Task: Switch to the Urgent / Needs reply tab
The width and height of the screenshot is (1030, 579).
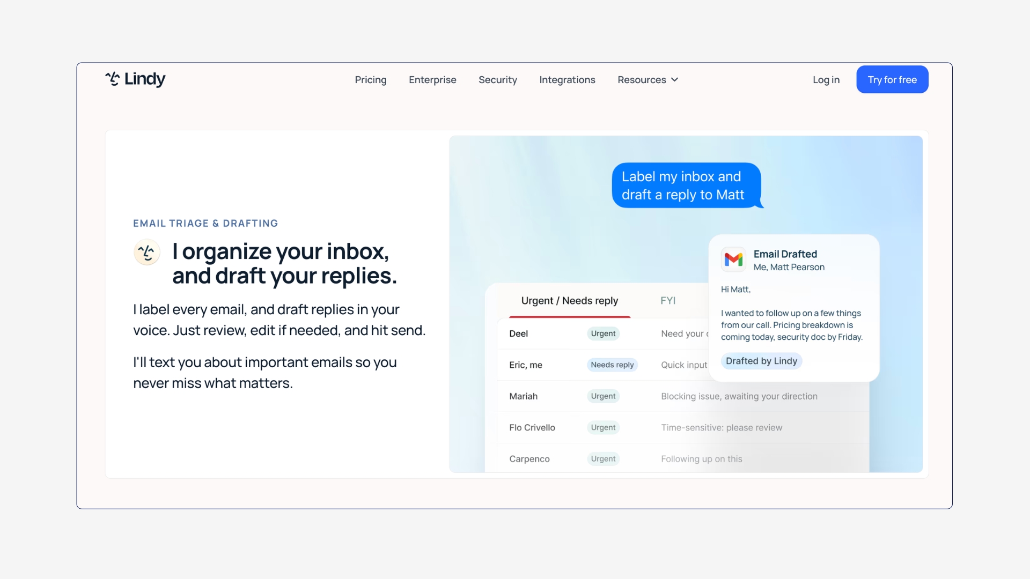Action: click(x=570, y=301)
